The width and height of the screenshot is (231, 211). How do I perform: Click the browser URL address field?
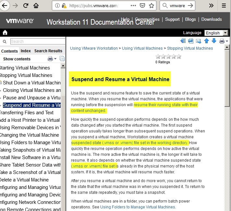93,6
